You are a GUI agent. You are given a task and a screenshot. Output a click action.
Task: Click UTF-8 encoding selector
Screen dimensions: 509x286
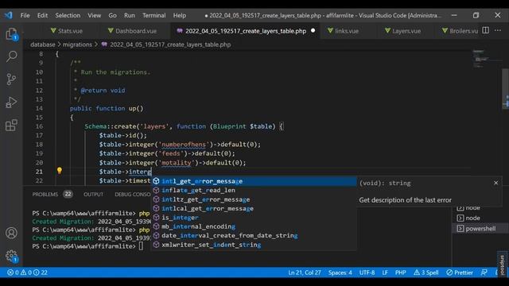367,272
